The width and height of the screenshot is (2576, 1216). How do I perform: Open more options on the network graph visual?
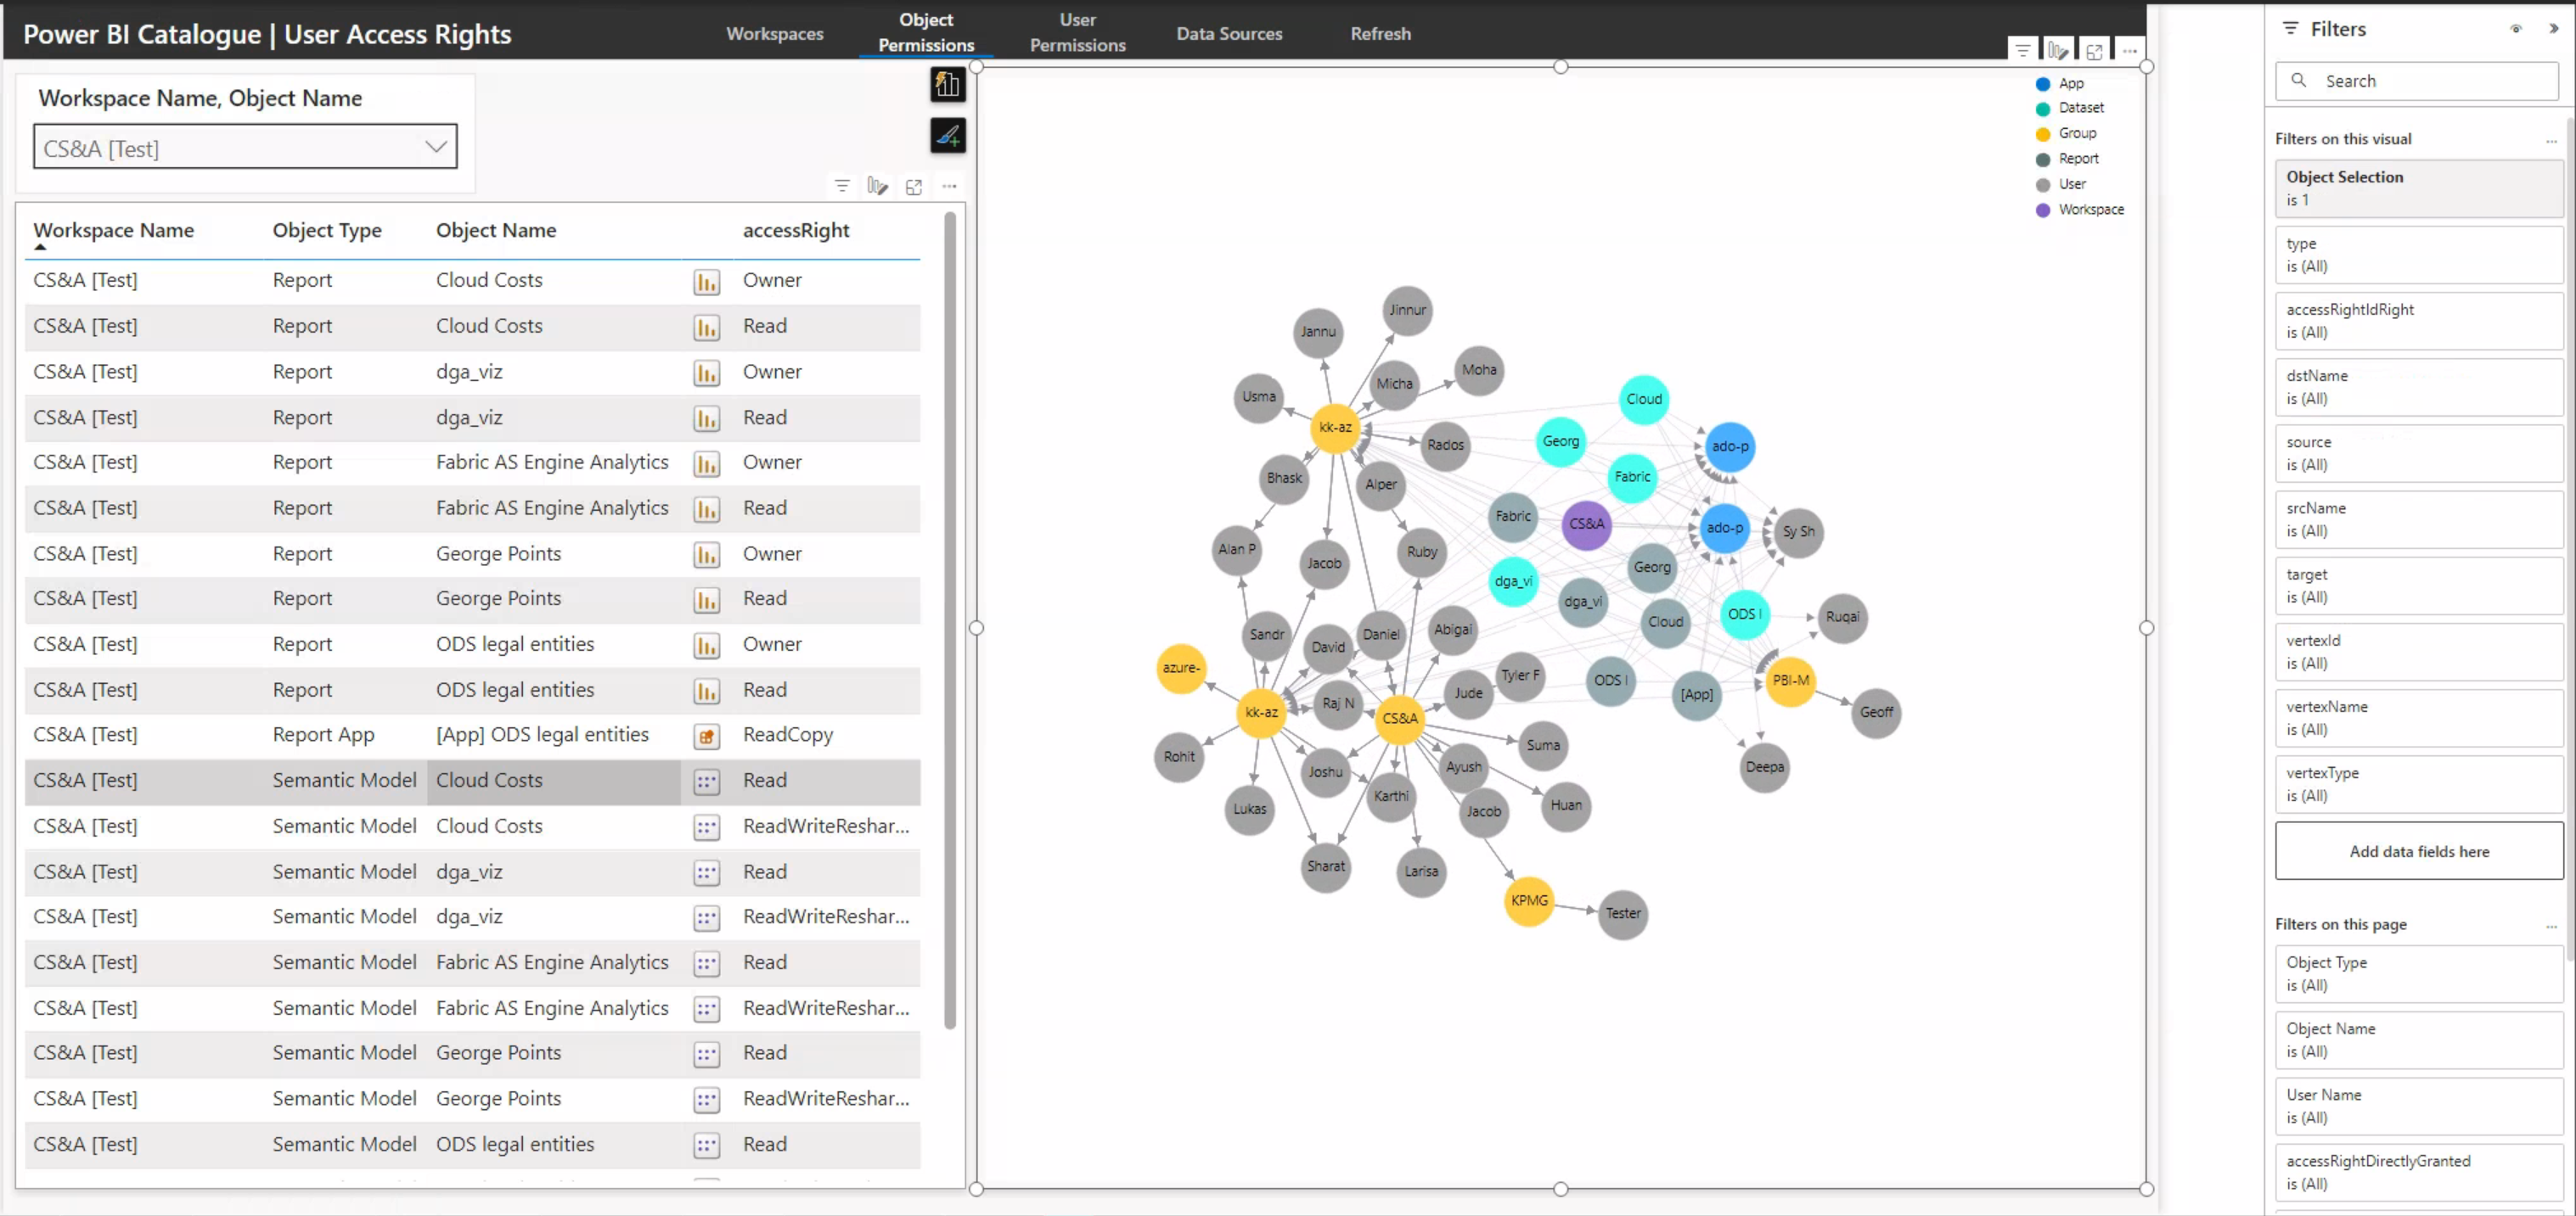[2130, 51]
